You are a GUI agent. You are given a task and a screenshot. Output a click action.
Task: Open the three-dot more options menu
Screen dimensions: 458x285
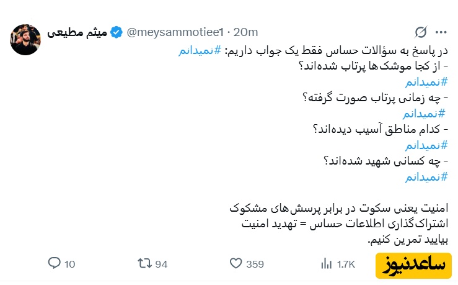pyautogui.click(x=441, y=32)
